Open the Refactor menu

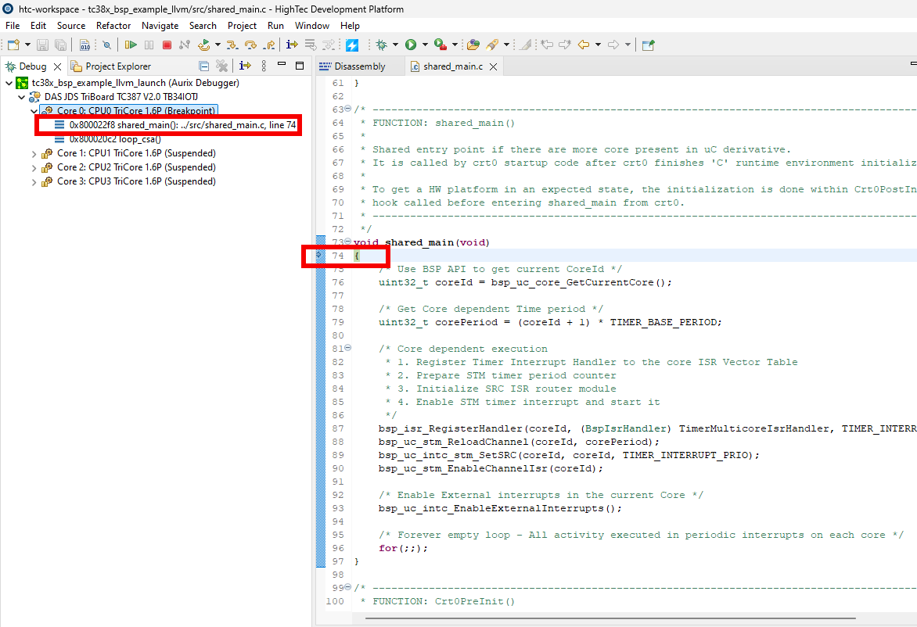point(113,26)
